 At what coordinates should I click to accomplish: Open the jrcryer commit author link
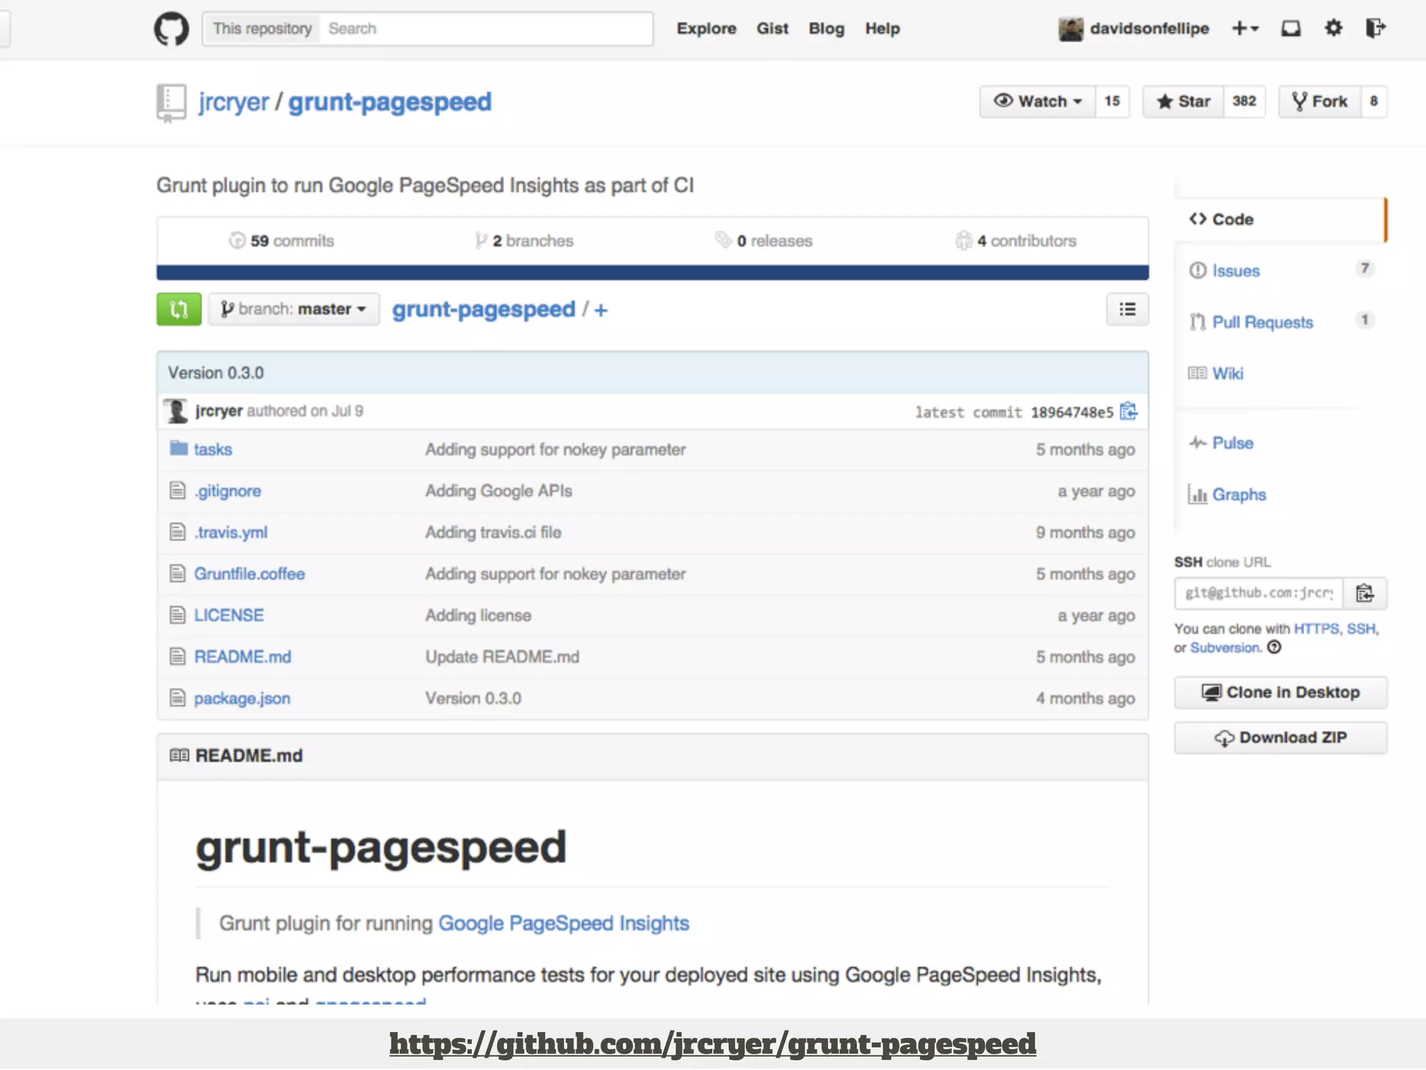tap(219, 411)
